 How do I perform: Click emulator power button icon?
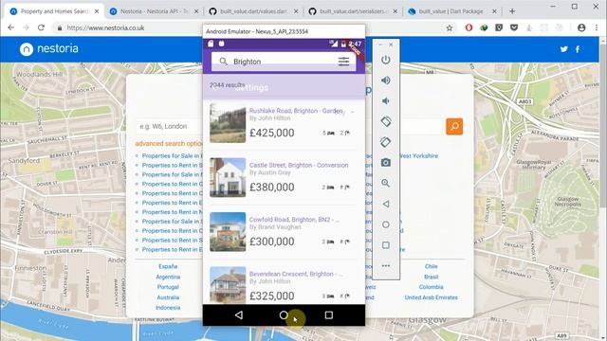[x=386, y=60]
